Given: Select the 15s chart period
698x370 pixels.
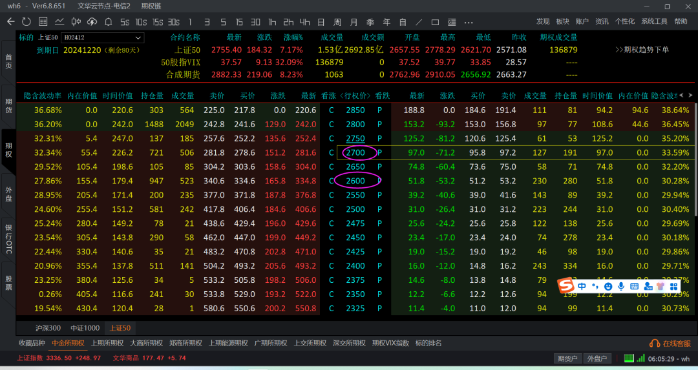Looking at the screenshot, I should pyautogui.click(x=158, y=22).
